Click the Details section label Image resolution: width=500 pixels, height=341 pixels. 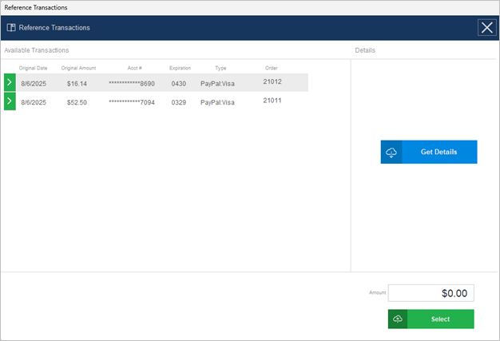point(365,50)
